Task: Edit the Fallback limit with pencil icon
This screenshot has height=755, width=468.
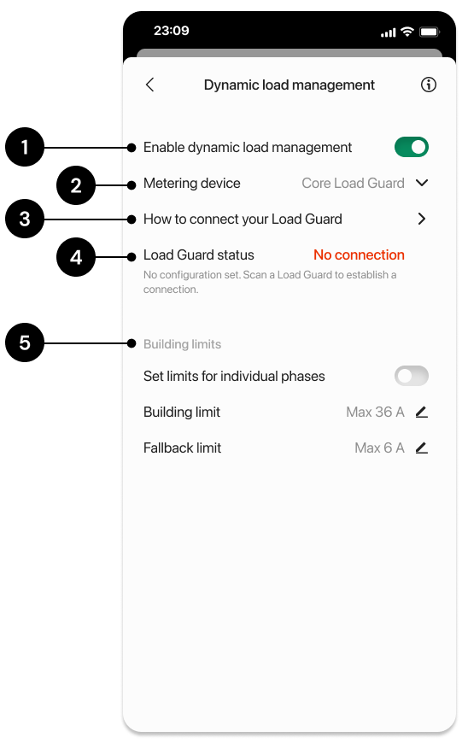Action: (x=422, y=448)
